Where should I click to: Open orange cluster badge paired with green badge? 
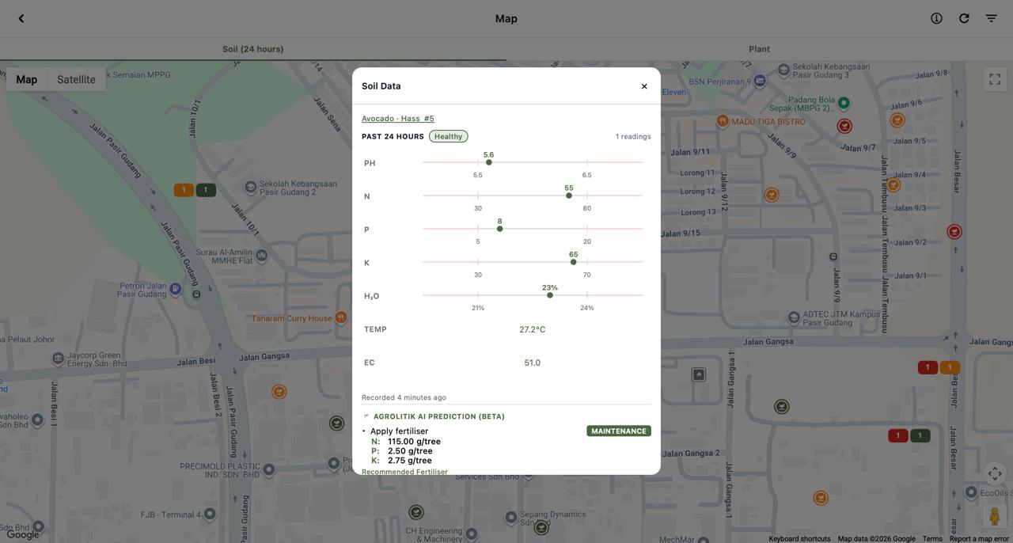coord(184,190)
